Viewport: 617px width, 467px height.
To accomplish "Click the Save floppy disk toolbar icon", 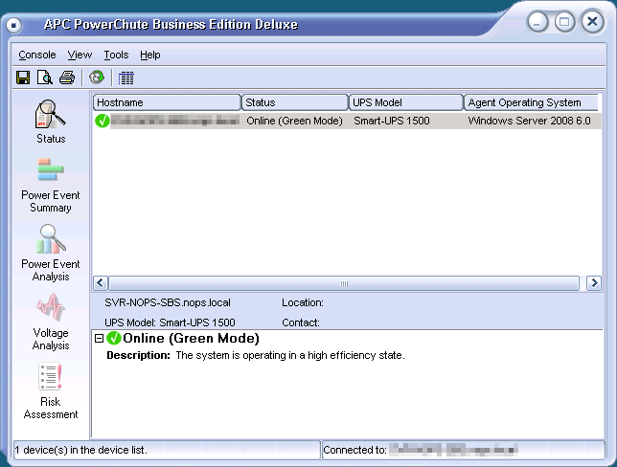I will click(23, 78).
